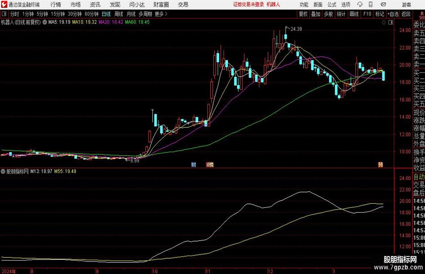Open the 发现 menu
This screenshot has height=274, width=425.
(x=115, y=4)
